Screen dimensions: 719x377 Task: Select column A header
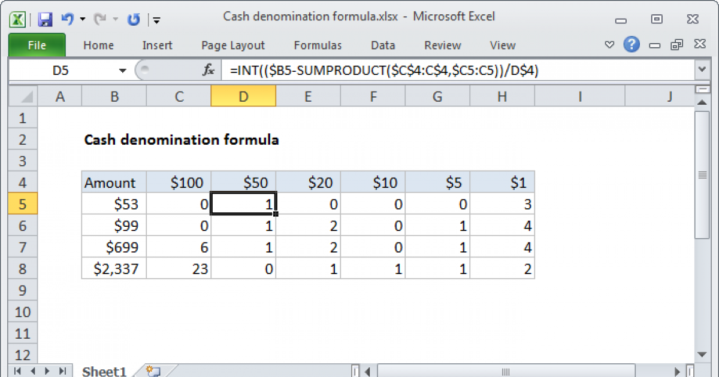(60, 96)
